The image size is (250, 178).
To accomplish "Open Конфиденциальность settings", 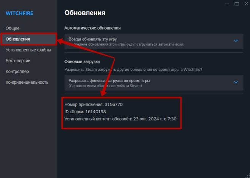I will [27, 83].
